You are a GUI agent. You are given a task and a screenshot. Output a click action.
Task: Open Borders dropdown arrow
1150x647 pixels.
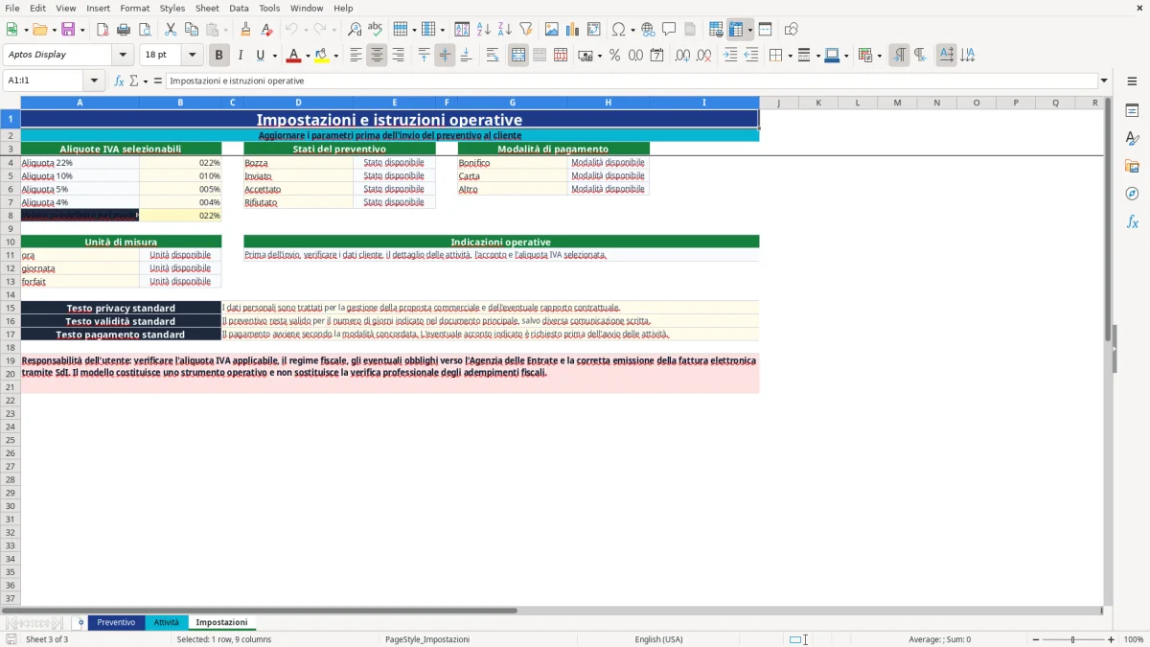click(x=790, y=56)
